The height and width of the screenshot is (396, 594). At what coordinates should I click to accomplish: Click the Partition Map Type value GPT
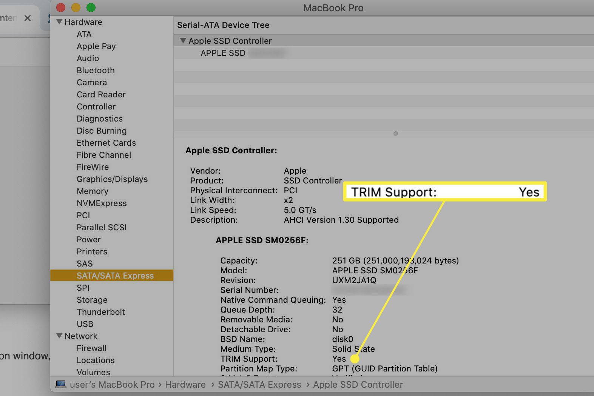pyautogui.click(x=385, y=368)
